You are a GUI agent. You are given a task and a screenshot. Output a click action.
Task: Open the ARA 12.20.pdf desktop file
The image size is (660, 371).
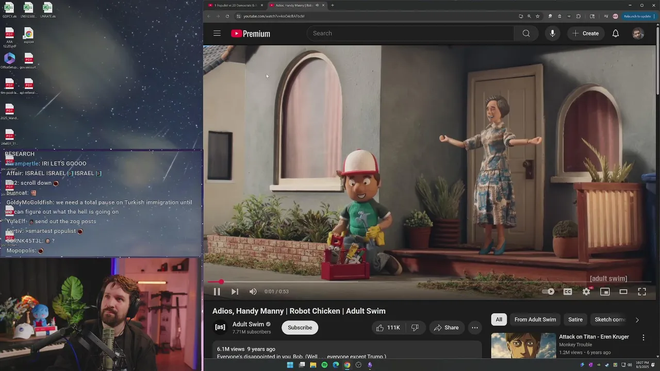9,38
